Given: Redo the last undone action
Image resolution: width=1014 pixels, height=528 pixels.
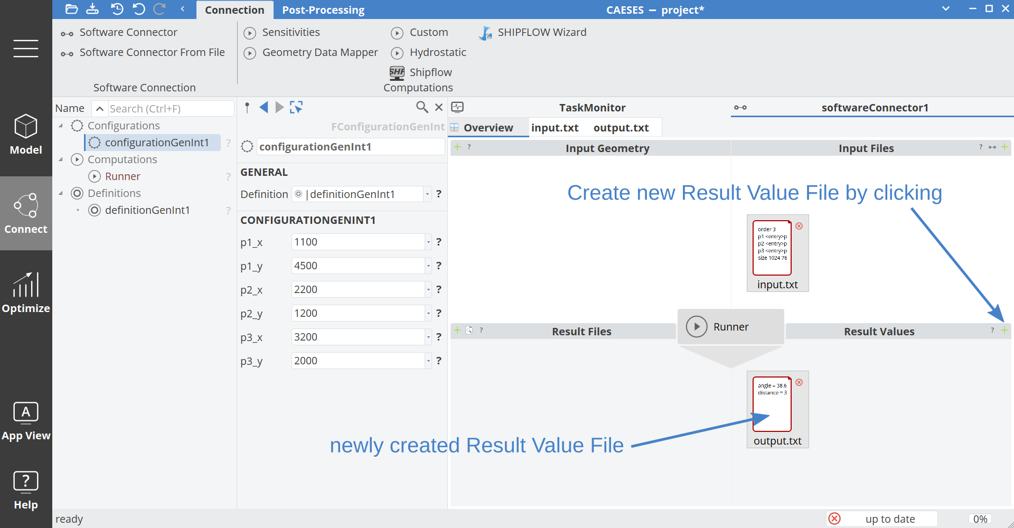Looking at the screenshot, I should pyautogui.click(x=159, y=9).
